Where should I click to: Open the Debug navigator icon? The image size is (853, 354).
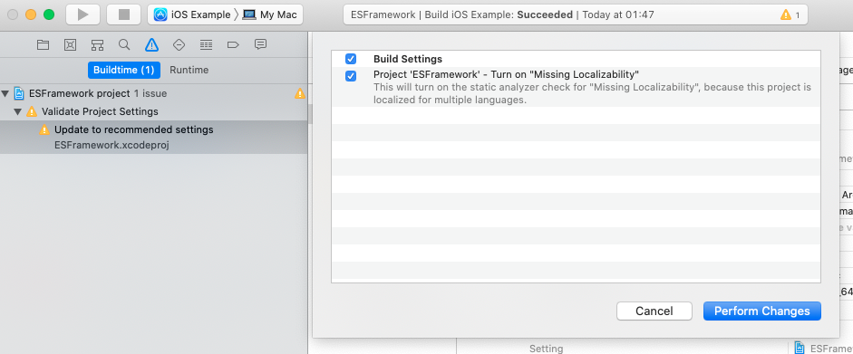click(x=206, y=45)
